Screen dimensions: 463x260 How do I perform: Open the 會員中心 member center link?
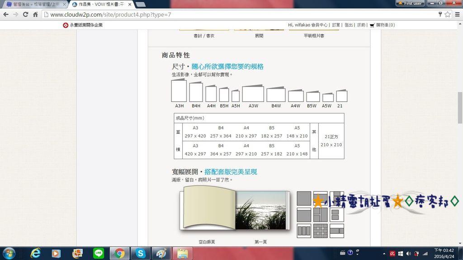point(319,25)
